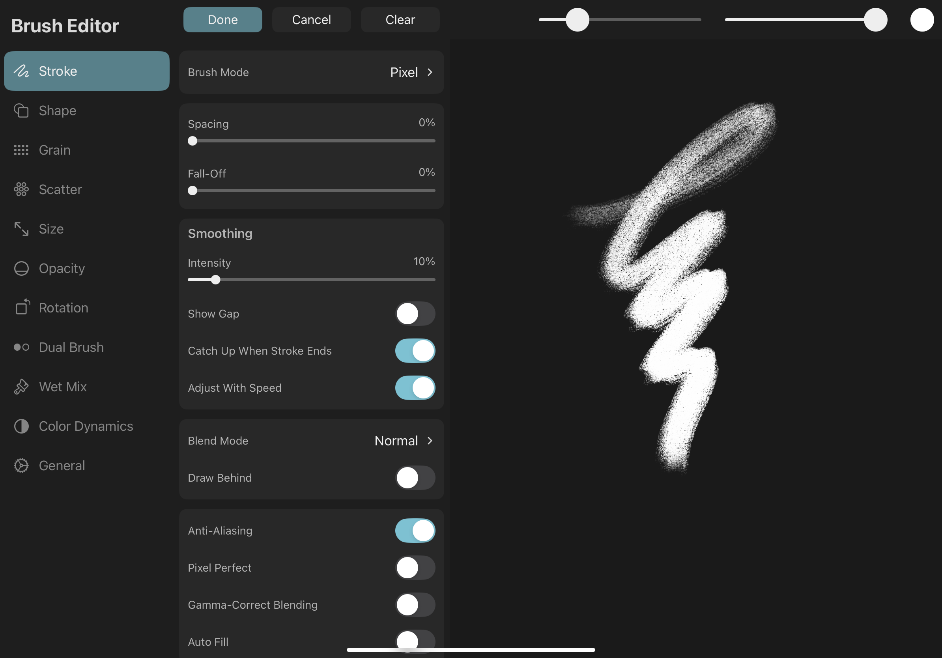Click the Spacing 0% value
Screen dimensions: 942x658
(x=427, y=123)
